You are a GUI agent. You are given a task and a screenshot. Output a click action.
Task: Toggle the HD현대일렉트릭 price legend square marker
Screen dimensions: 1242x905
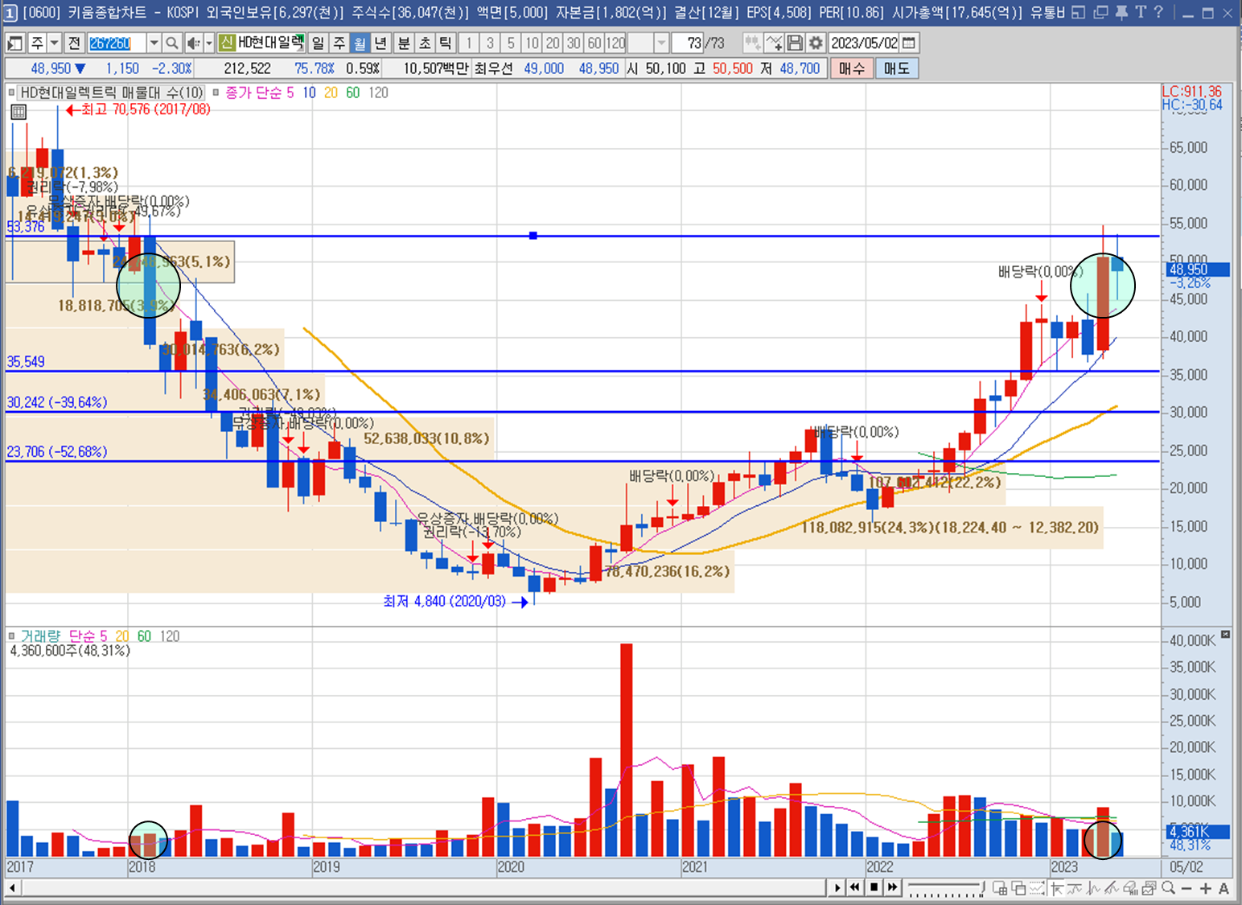coord(12,93)
